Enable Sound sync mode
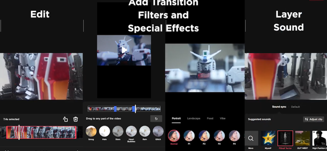327x151 pixels. click(x=279, y=107)
